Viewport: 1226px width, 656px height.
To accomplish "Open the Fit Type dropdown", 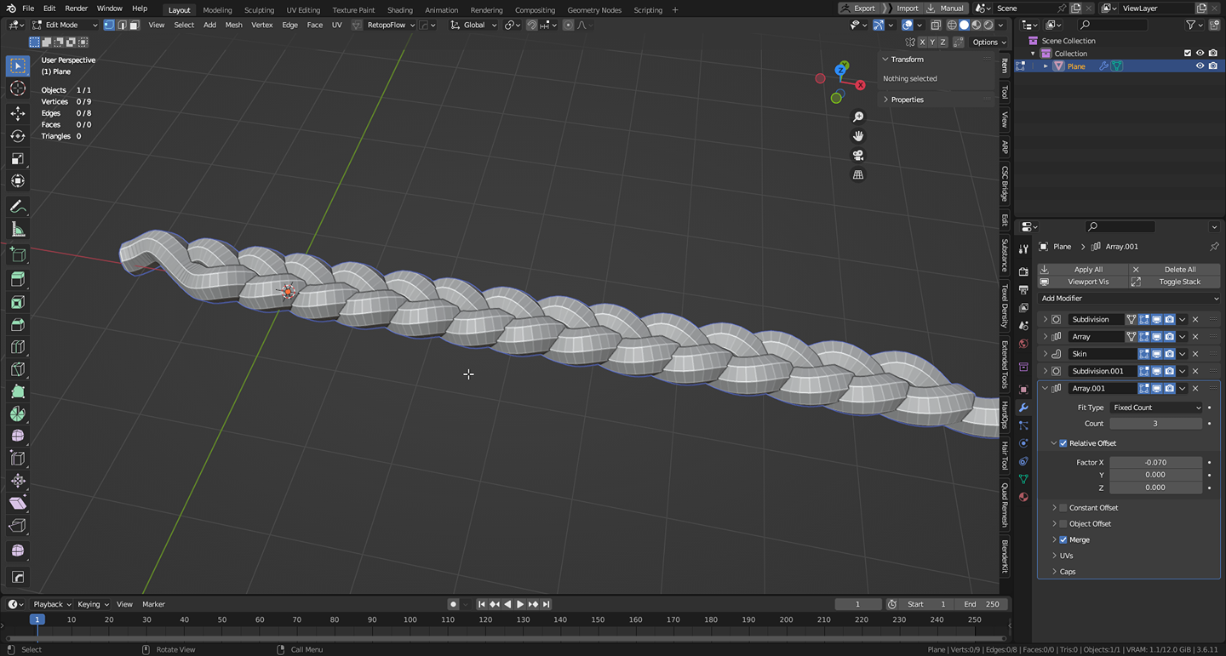I will (1156, 408).
